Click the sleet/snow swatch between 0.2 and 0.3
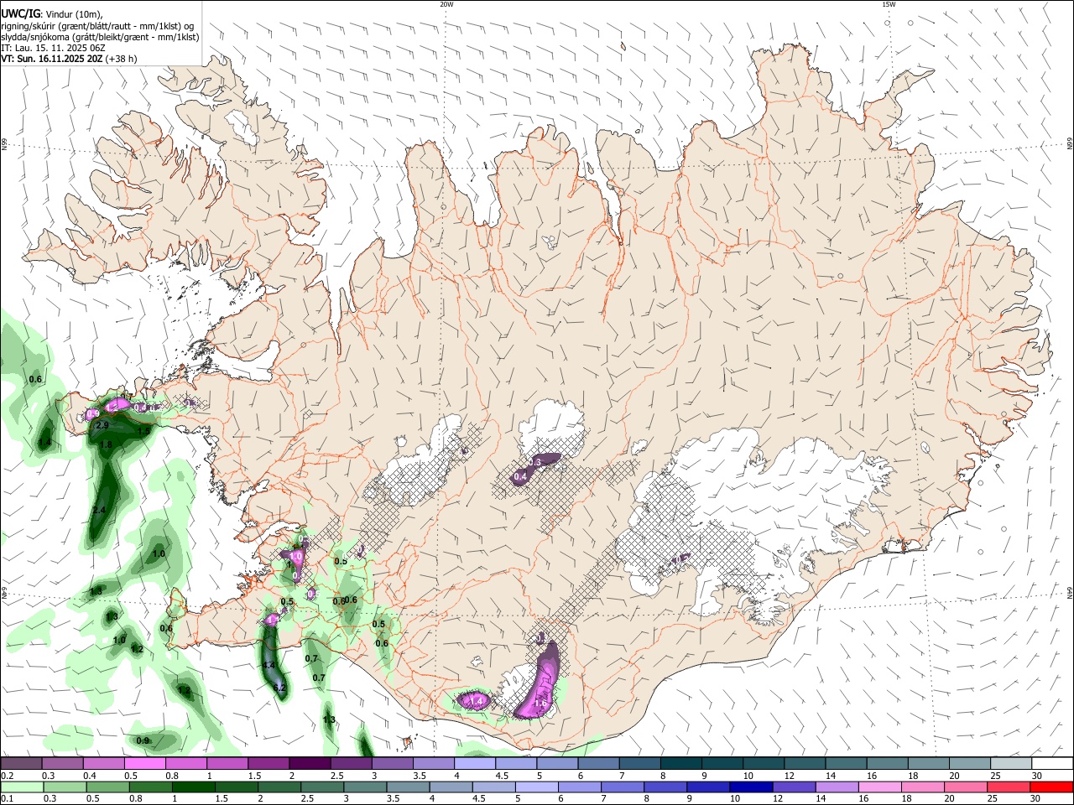 [x=21, y=763]
